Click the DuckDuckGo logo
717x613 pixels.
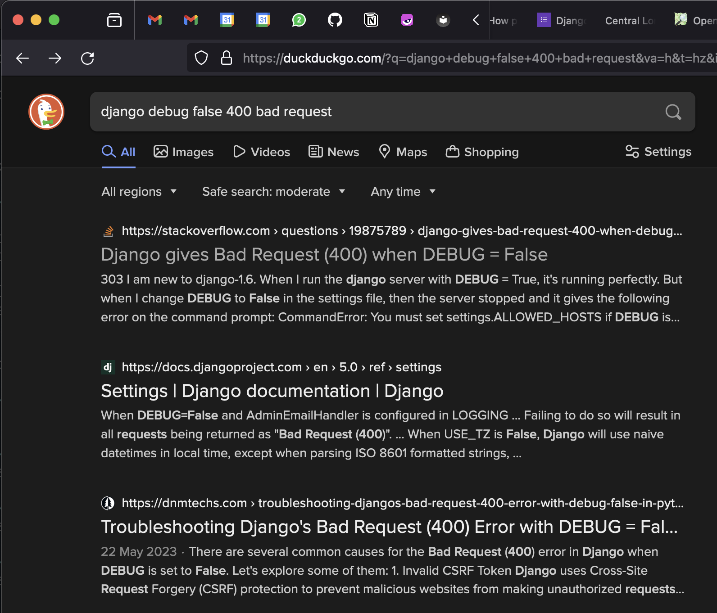pos(46,112)
